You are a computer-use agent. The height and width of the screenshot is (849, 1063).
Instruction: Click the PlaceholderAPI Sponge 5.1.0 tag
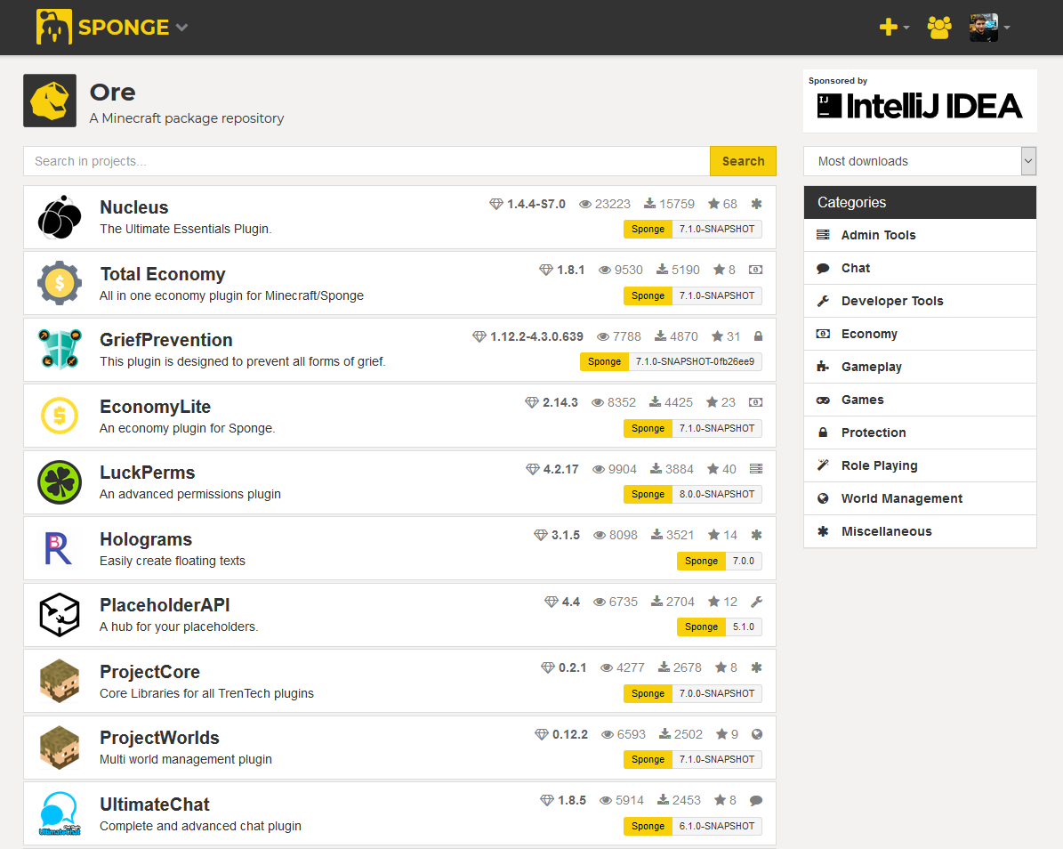pos(720,627)
